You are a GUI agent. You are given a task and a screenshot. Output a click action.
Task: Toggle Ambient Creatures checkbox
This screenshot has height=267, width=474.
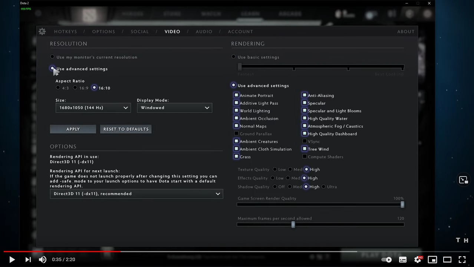[236, 141]
